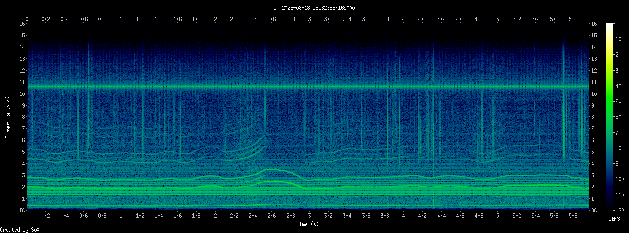Click the 8 kHz label on left axis
This screenshot has height=233, width=629.
pyautogui.click(x=23, y=117)
